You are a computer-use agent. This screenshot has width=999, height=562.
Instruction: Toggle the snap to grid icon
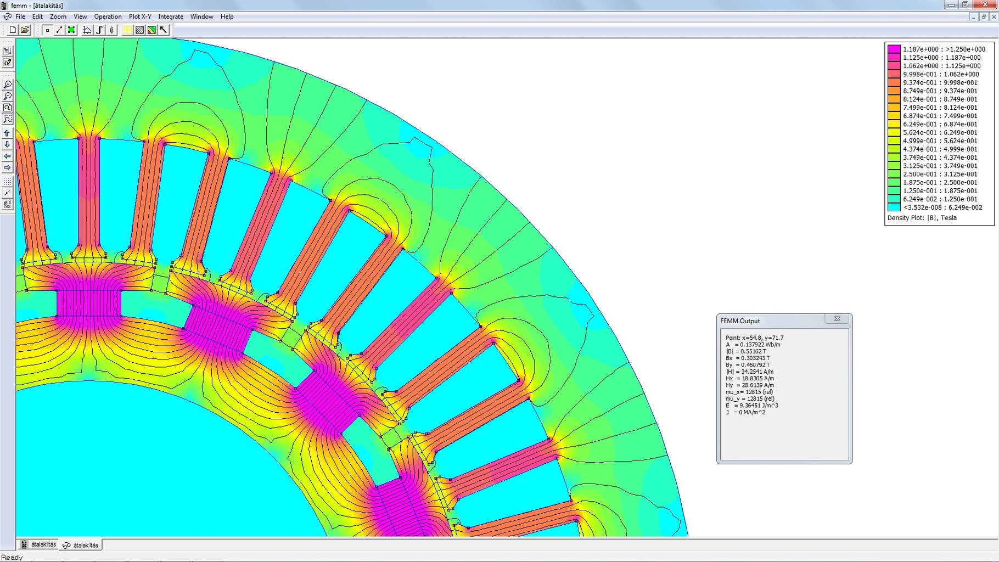point(7,193)
